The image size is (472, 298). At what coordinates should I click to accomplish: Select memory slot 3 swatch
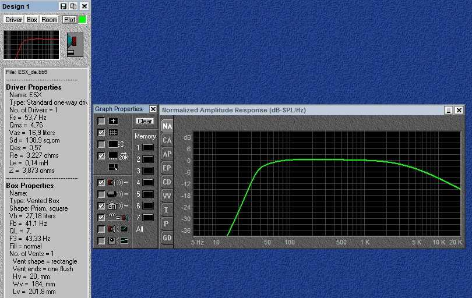click(148, 171)
